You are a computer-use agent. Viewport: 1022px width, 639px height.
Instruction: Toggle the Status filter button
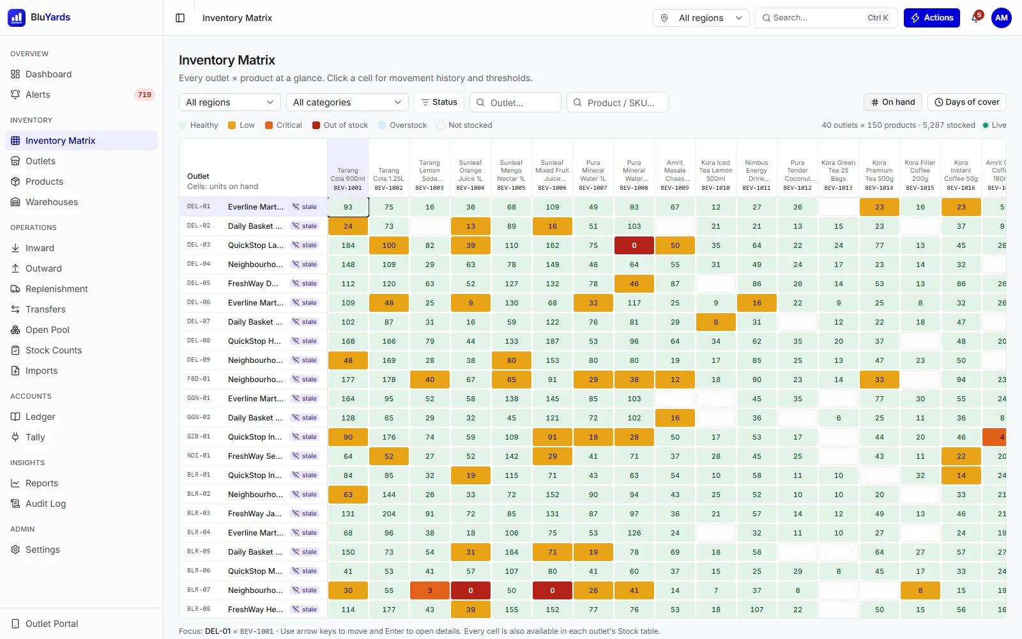click(439, 102)
